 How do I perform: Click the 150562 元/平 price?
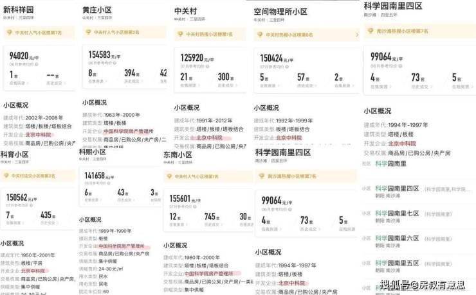tap(22, 198)
